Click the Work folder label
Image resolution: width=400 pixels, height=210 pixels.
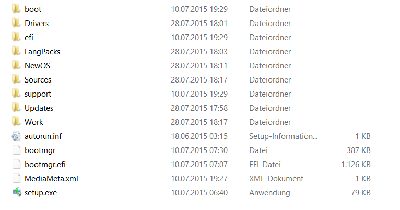(33, 122)
